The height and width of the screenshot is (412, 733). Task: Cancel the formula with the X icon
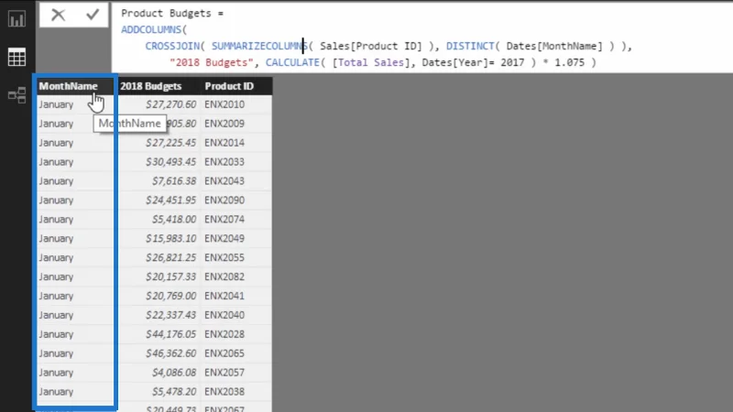tap(58, 15)
